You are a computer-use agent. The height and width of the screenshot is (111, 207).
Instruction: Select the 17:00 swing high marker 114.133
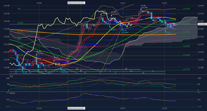click(114, 13)
